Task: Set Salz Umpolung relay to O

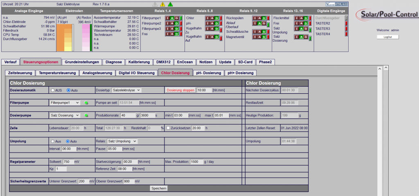Action: 306,29
